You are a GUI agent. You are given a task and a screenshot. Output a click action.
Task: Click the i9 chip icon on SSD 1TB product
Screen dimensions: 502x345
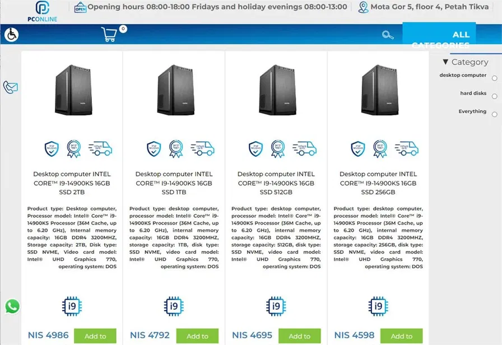coord(174,306)
